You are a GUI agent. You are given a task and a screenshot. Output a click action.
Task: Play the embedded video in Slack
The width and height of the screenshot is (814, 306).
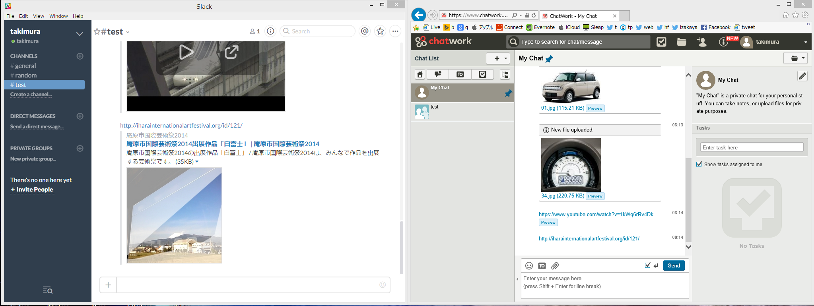186,52
